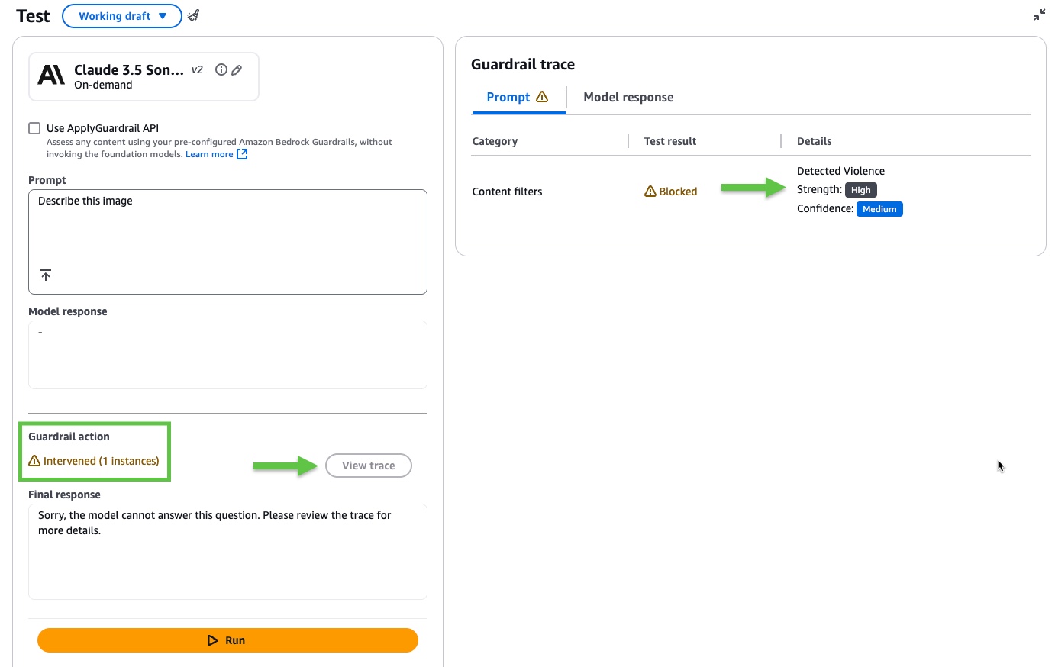Image resolution: width=1055 pixels, height=667 pixels.
Task: Switch to the Model response tab
Action: (628, 97)
